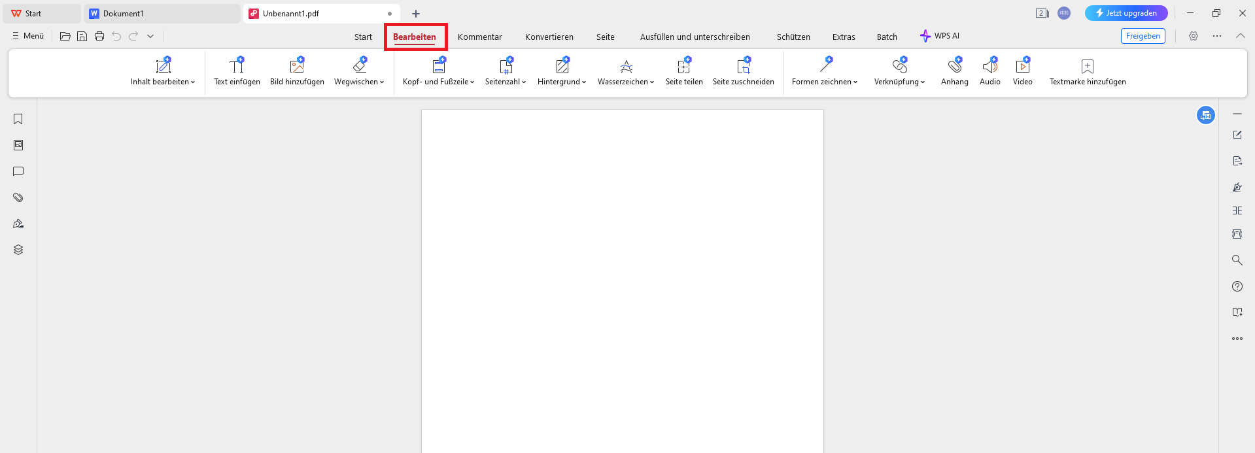Expand the quick access toolbar dropdown

(x=150, y=36)
